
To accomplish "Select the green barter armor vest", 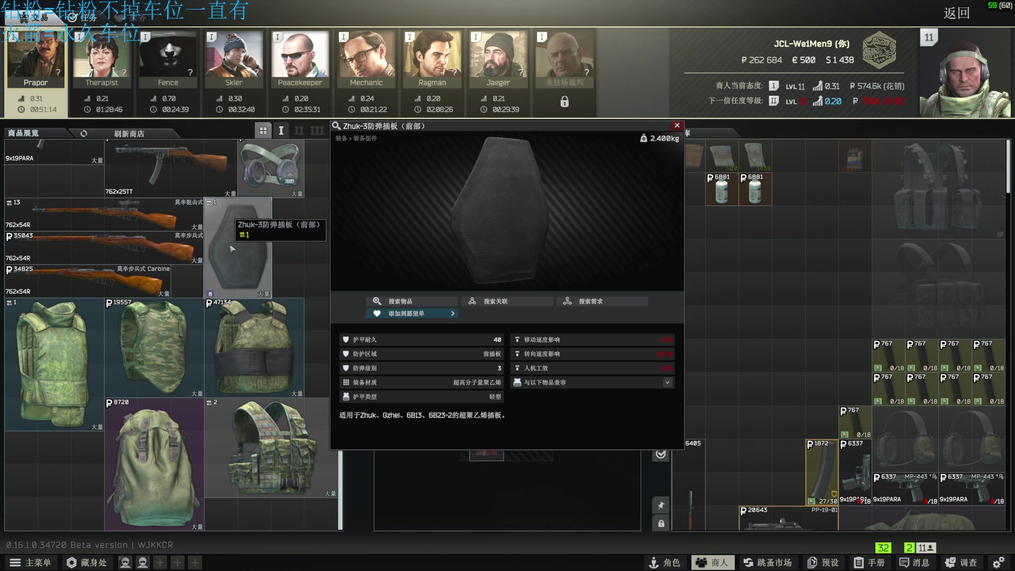I will click(54, 364).
